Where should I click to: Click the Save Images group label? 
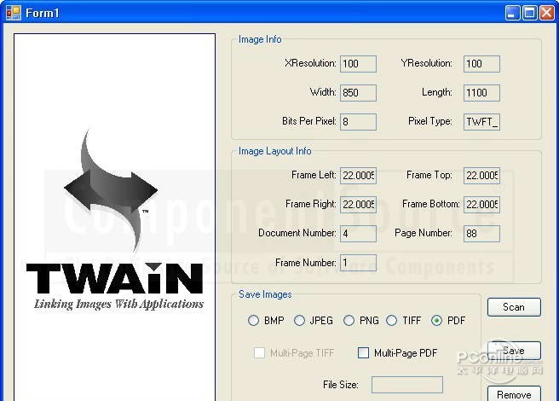pos(265,294)
